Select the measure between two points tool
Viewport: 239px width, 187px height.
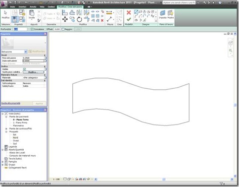[109, 19]
